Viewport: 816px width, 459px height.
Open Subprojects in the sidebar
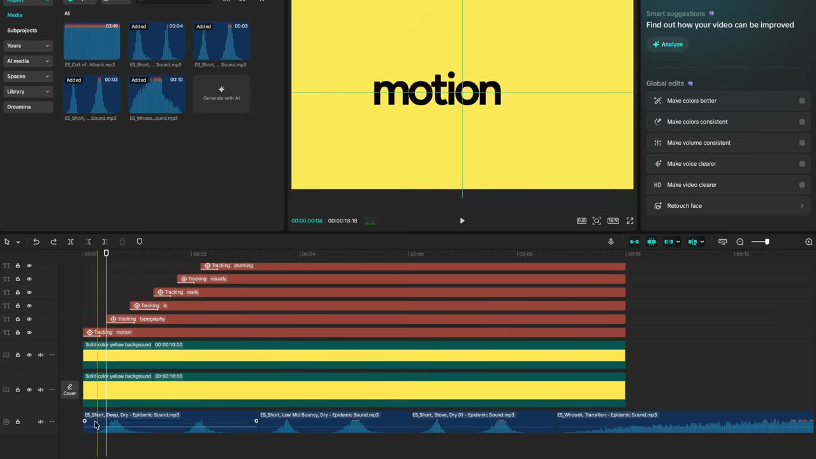coord(22,31)
